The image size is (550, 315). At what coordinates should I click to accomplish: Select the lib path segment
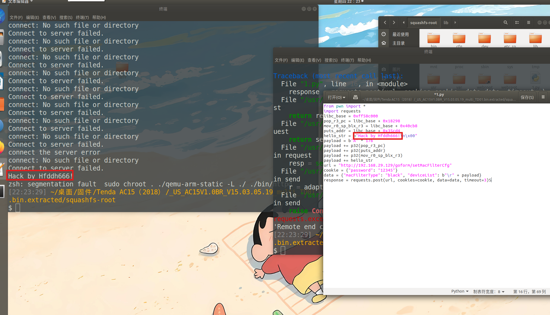tap(446, 22)
